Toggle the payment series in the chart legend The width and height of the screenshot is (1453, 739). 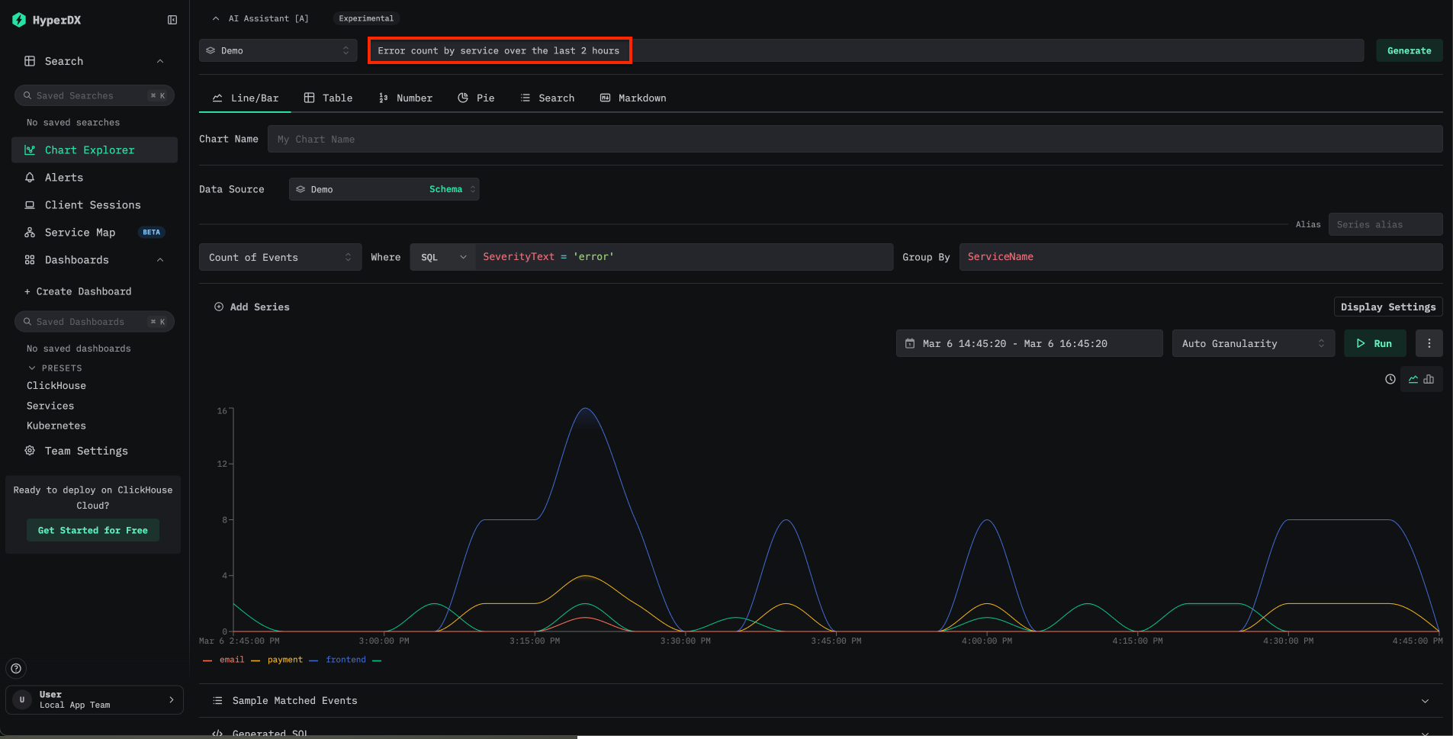coord(284,660)
